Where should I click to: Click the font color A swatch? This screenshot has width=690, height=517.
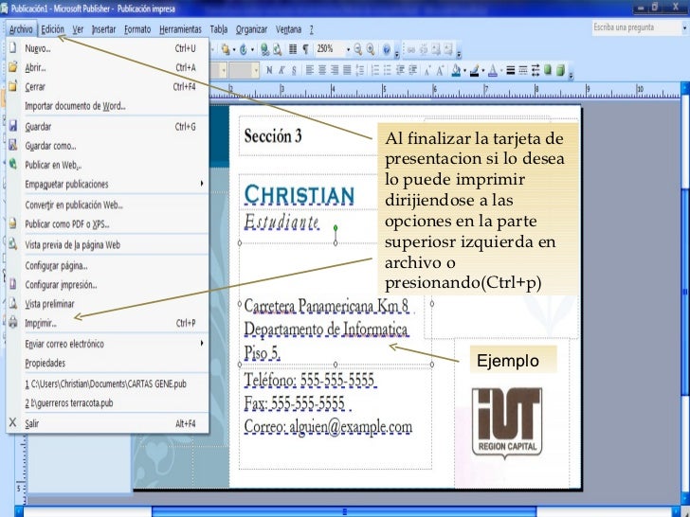pos(493,70)
